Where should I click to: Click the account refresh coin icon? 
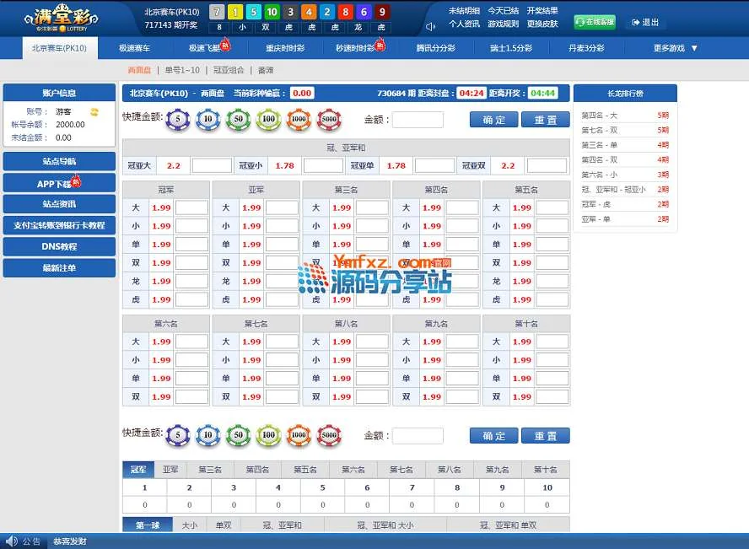95,110
